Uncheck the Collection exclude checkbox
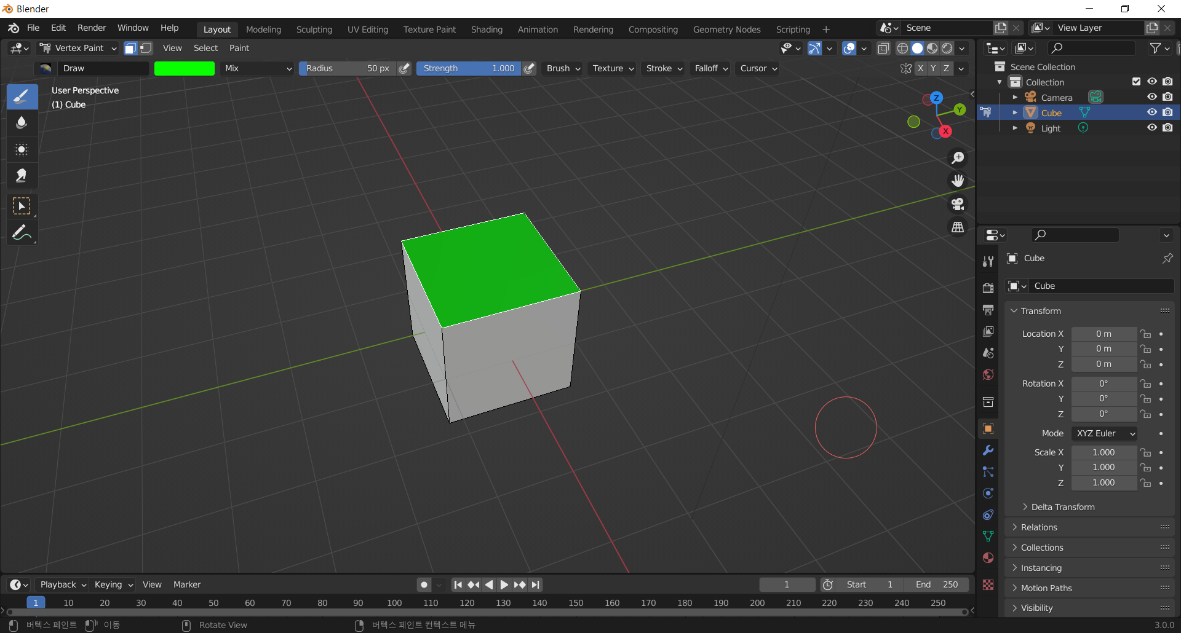1181x633 pixels. (1136, 82)
